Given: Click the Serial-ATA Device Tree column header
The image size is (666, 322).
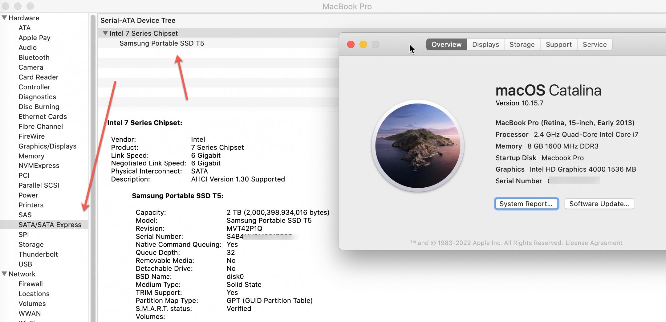Looking at the screenshot, I should pyautogui.click(x=138, y=20).
